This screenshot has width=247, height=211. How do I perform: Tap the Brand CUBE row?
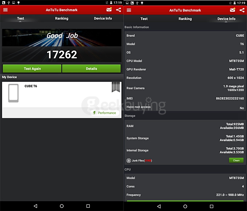(185, 36)
